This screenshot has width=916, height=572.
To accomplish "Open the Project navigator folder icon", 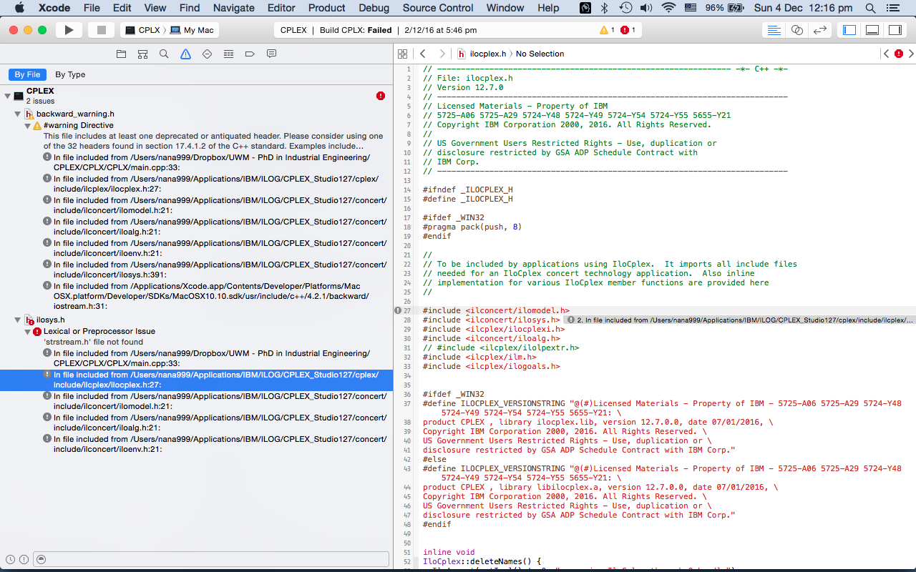I will (x=121, y=54).
